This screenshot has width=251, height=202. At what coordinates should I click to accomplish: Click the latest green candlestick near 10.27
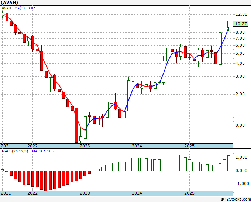tap(229, 25)
